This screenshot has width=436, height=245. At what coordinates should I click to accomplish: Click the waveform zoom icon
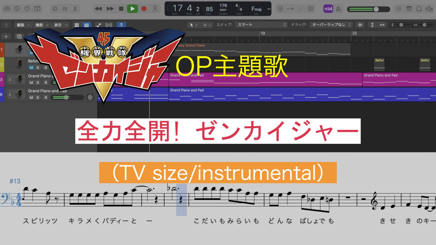point(360,25)
